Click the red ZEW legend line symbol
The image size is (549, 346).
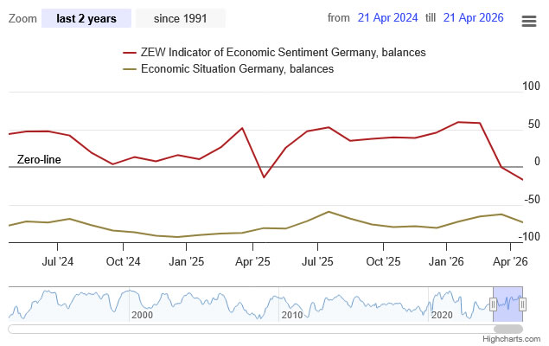coord(130,53)
